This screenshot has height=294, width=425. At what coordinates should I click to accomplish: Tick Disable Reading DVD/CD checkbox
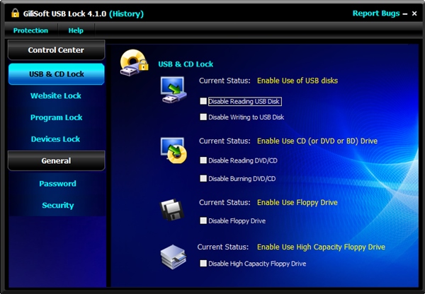point(203,160)
